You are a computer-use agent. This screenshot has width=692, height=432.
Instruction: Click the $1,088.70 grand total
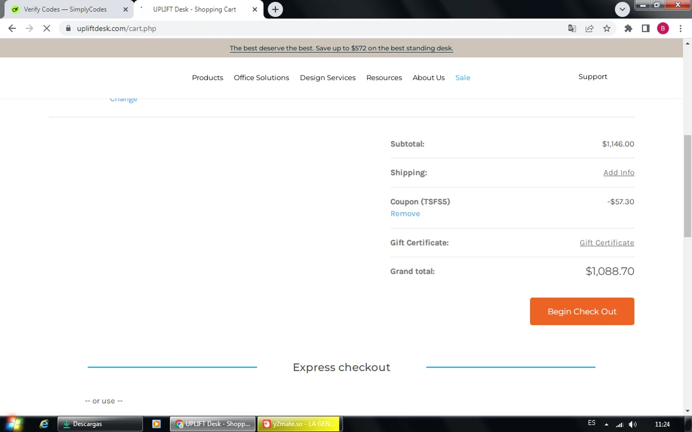tap(610, 271)
